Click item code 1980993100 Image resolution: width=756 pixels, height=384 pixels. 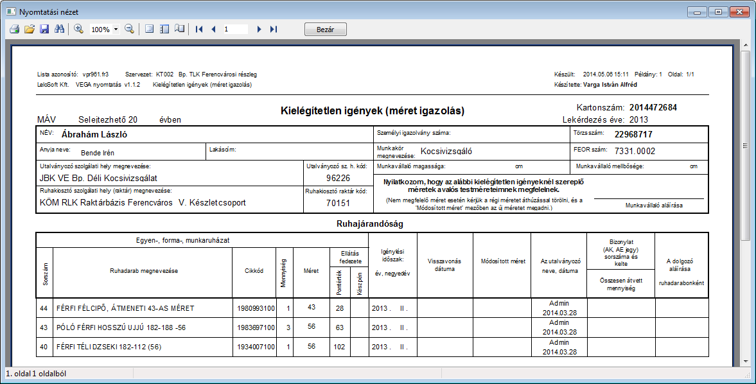(256, 308)
